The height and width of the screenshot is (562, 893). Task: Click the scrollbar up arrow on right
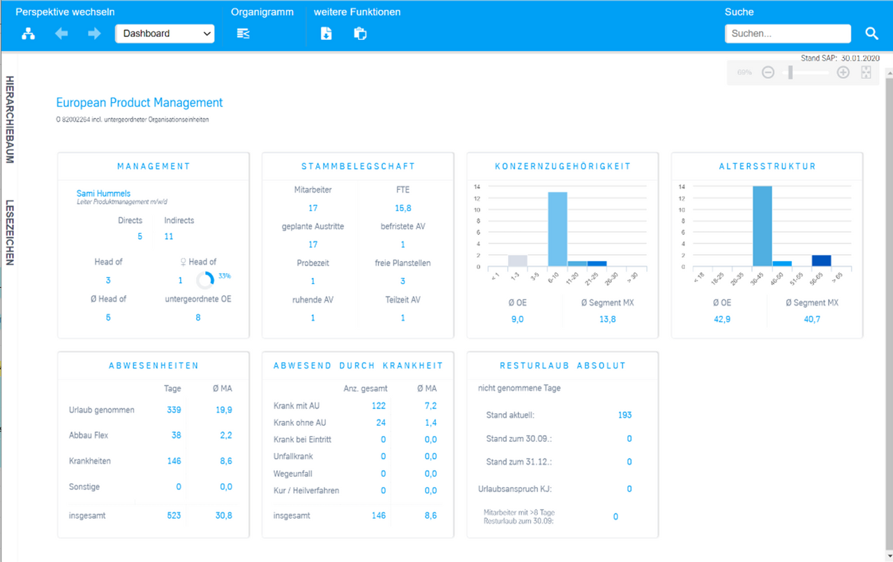[888, 72]
